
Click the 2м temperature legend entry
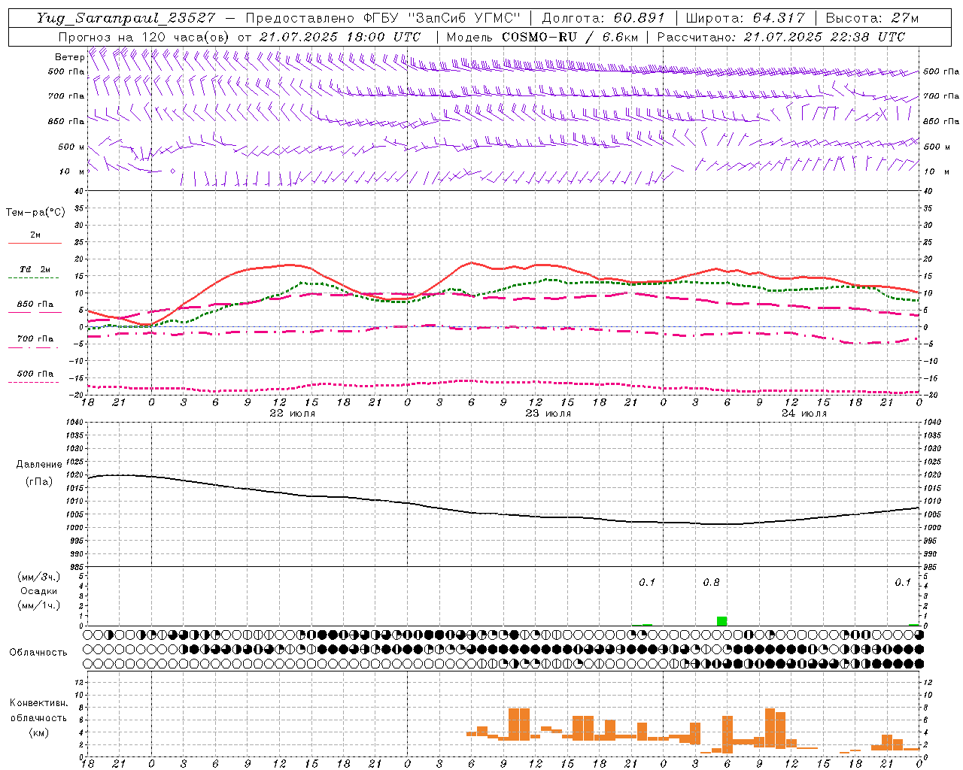(x=35, y=235)
